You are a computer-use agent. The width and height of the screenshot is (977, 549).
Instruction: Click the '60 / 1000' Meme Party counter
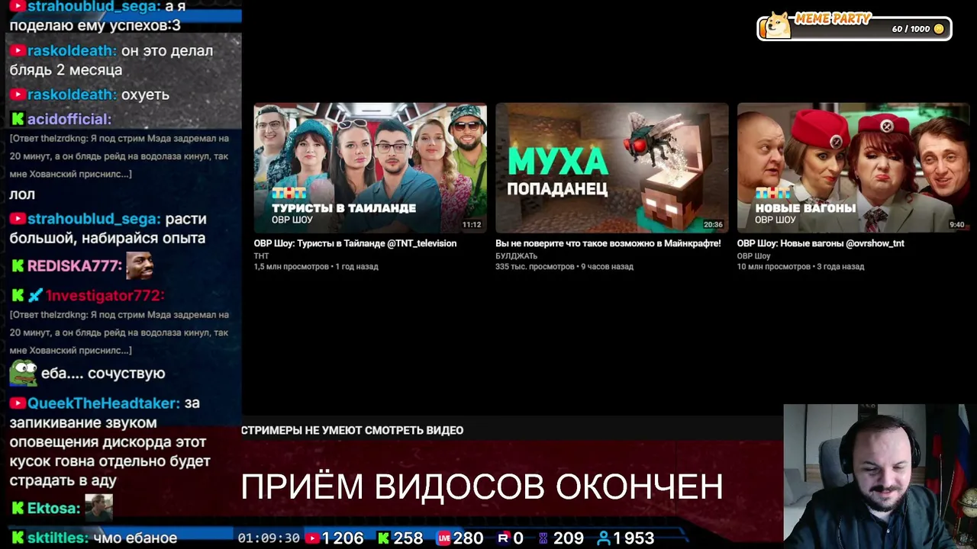pos(911,29)
